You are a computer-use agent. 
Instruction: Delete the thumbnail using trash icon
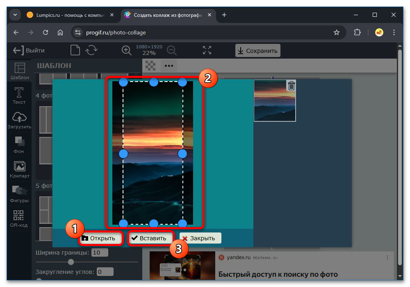pyautogui.click(x=291, y=85)
